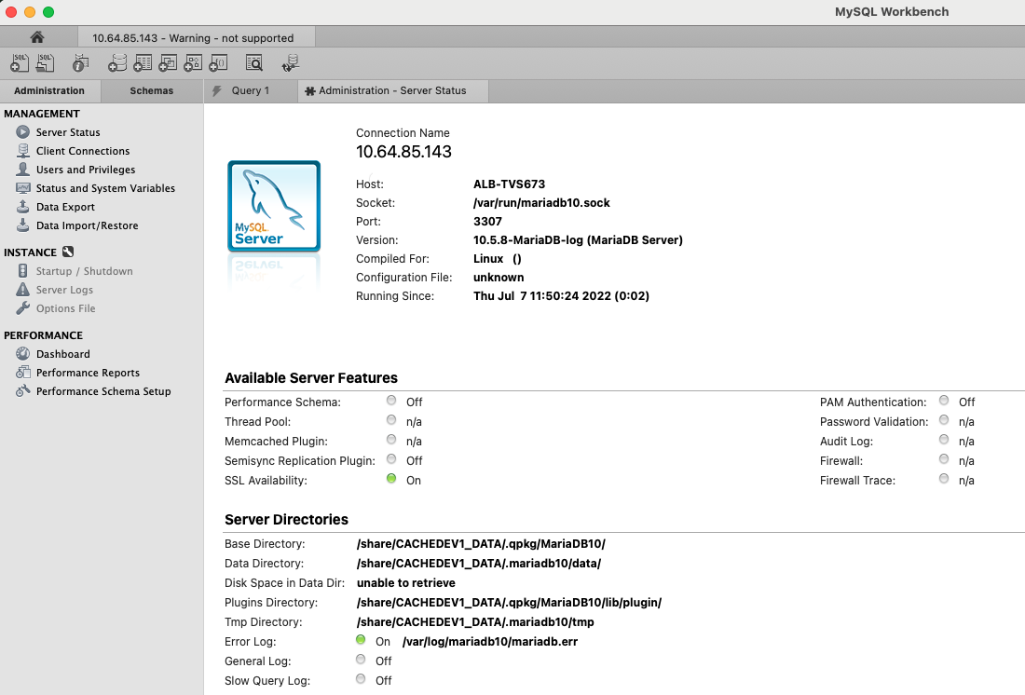Select Startup / Shutdown item
This screenshot has height=695, width=1025.
click(x=84, y=271)
